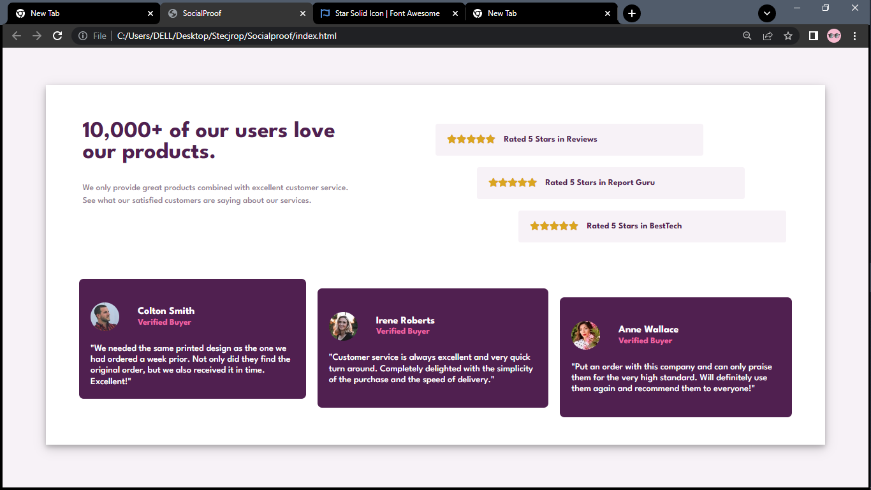Click the address bar URL
The width and height of the screenshot is (871, 490).
227,36
